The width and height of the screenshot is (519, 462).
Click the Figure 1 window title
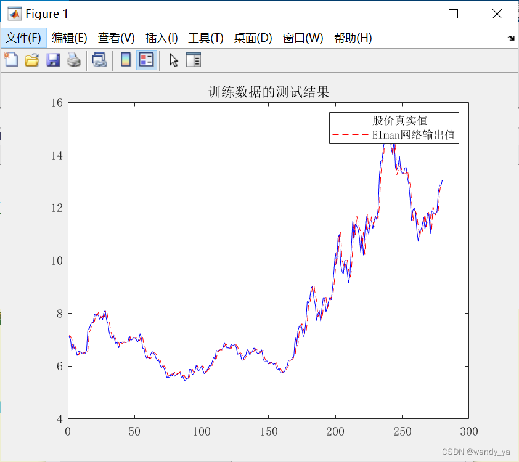pos(47,14)
